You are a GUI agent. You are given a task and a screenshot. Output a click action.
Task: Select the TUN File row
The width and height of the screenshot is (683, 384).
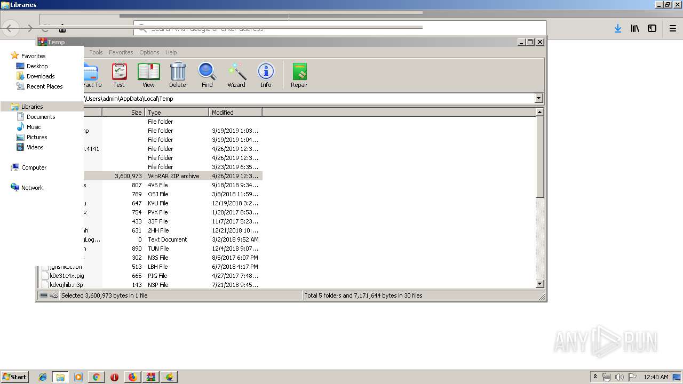pos(173,249)
